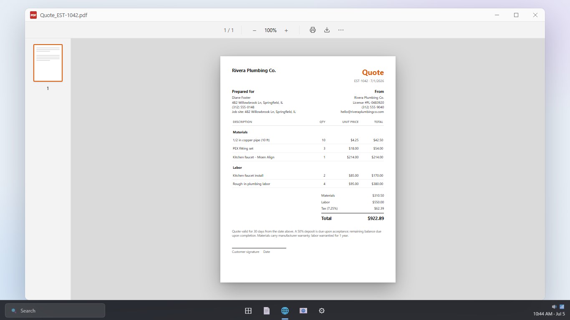Zoom in with the plus button

286,30
